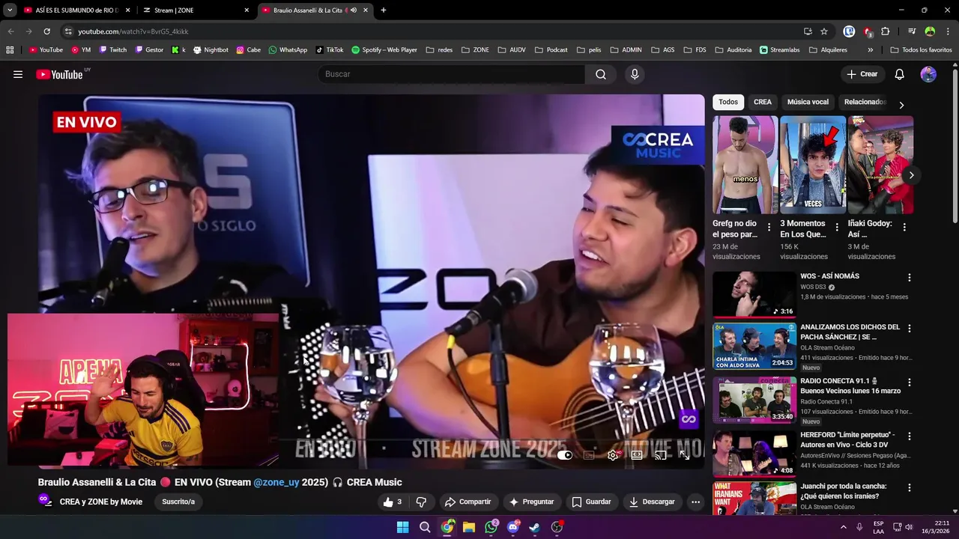This screenshot has height=539, width=959.
Task: Switch to the ASÍ ES EL SUBMUNDO browser tab
Action: point(76,10)
